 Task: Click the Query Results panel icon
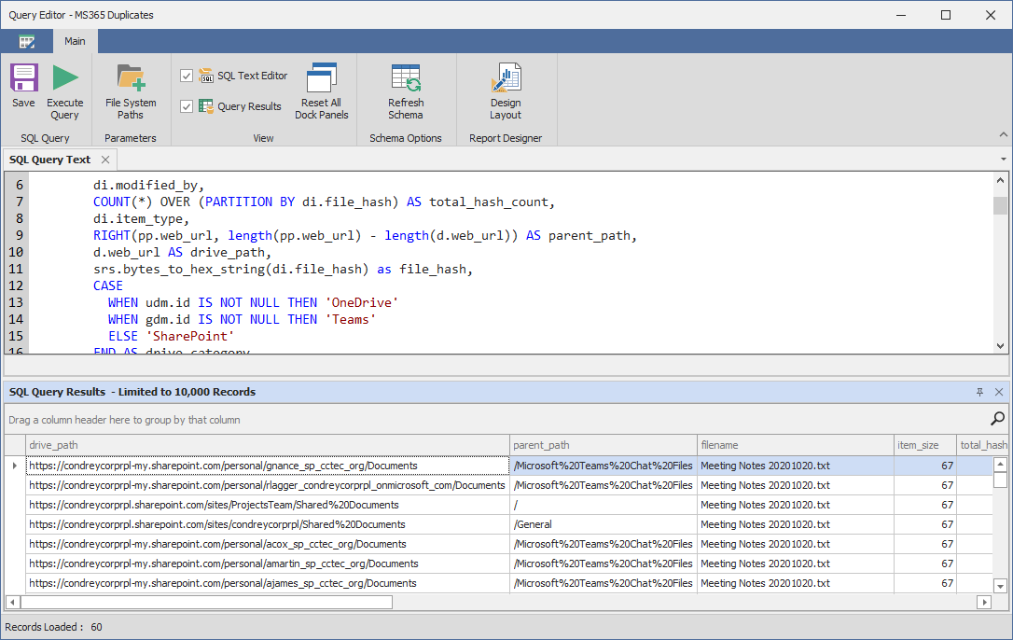coord(206,105)
